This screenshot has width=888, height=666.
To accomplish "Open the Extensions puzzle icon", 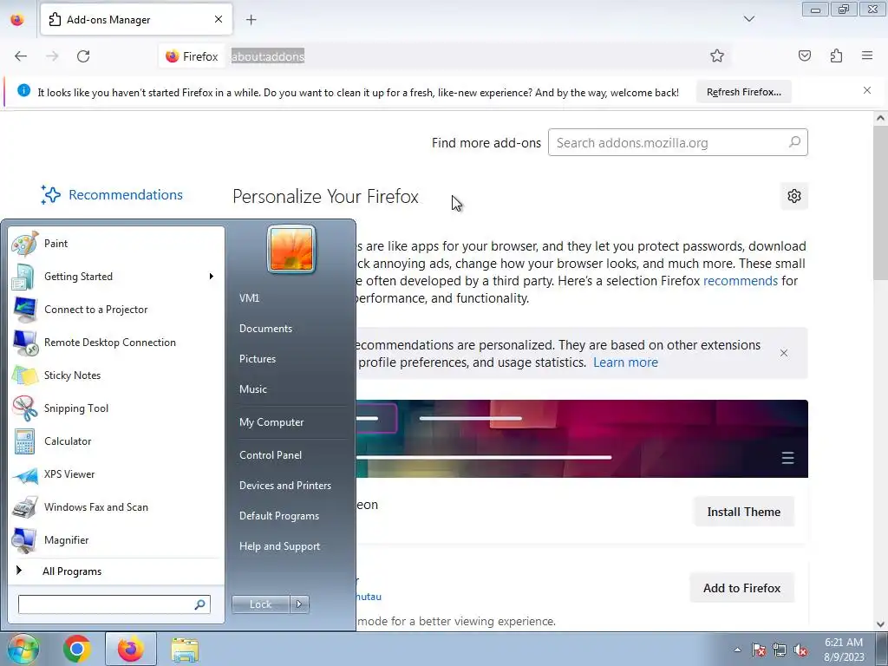I will coord(836,55).
